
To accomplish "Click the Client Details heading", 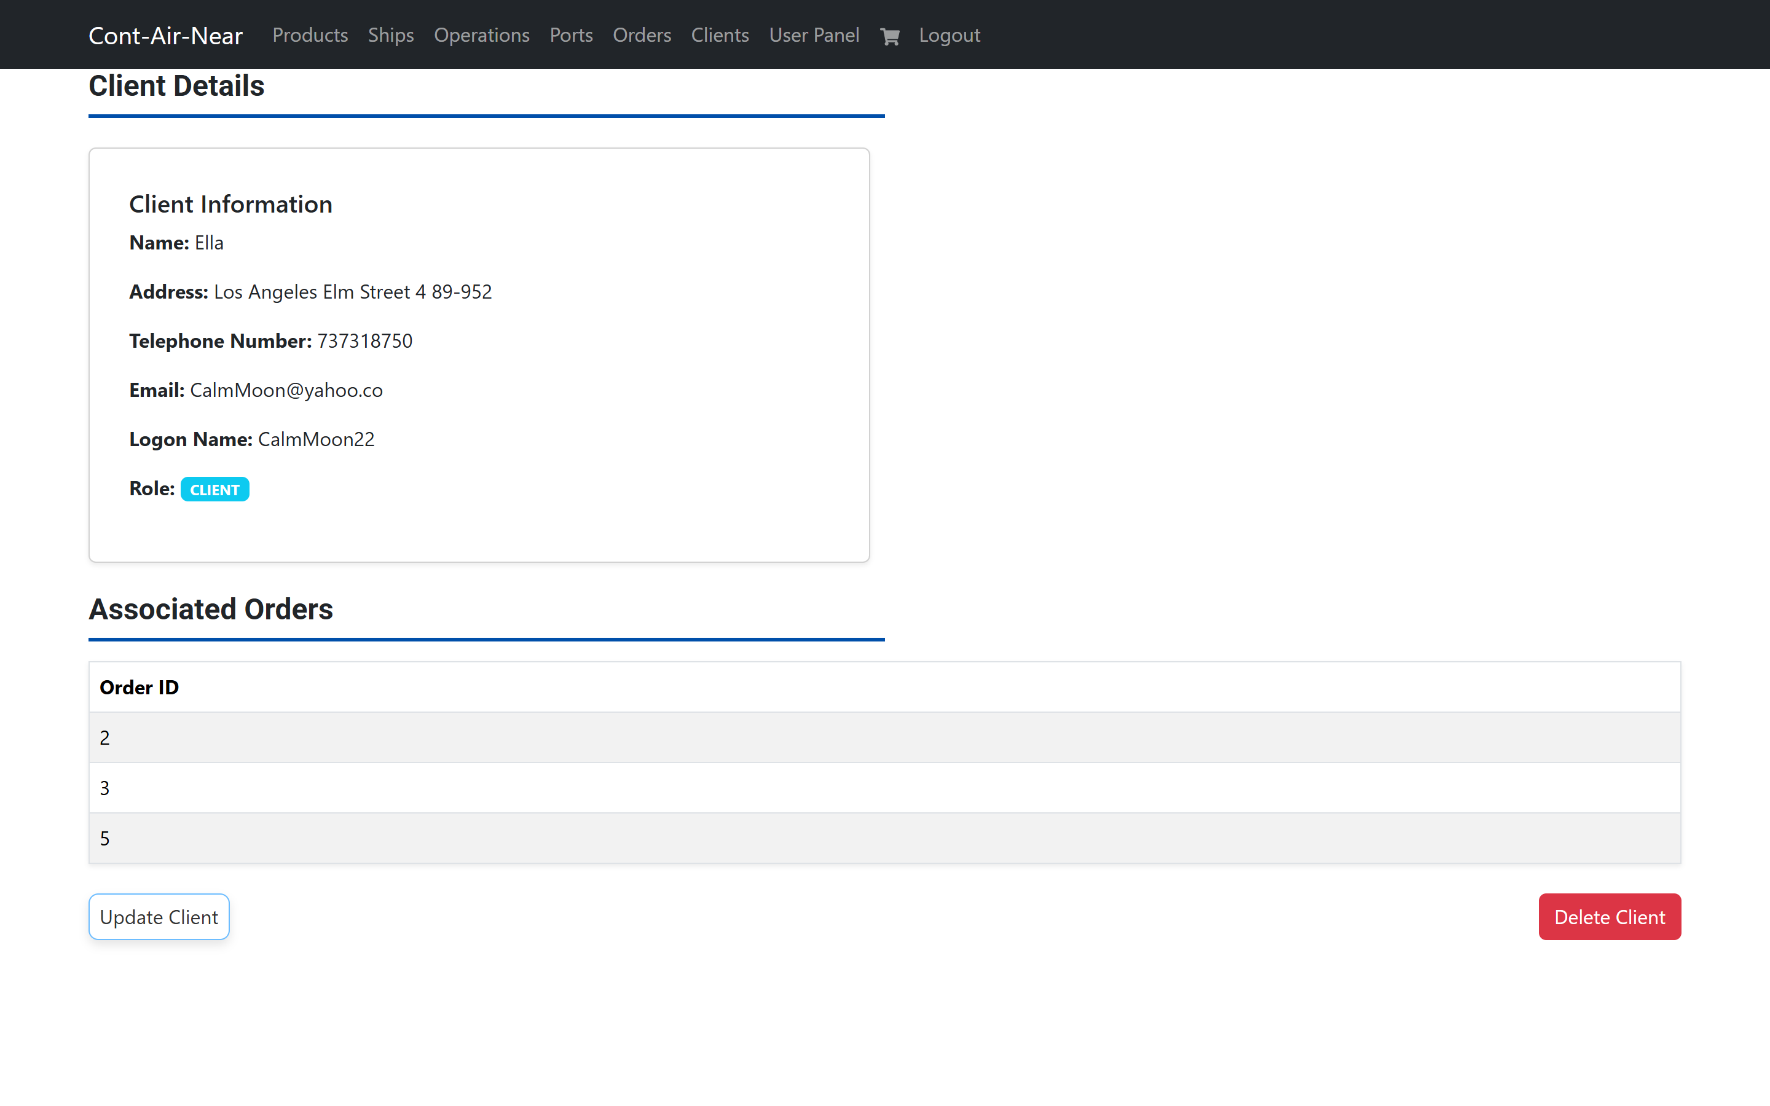I will tap(176, 86).
